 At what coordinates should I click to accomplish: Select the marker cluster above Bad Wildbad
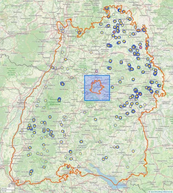pos(62,84)
